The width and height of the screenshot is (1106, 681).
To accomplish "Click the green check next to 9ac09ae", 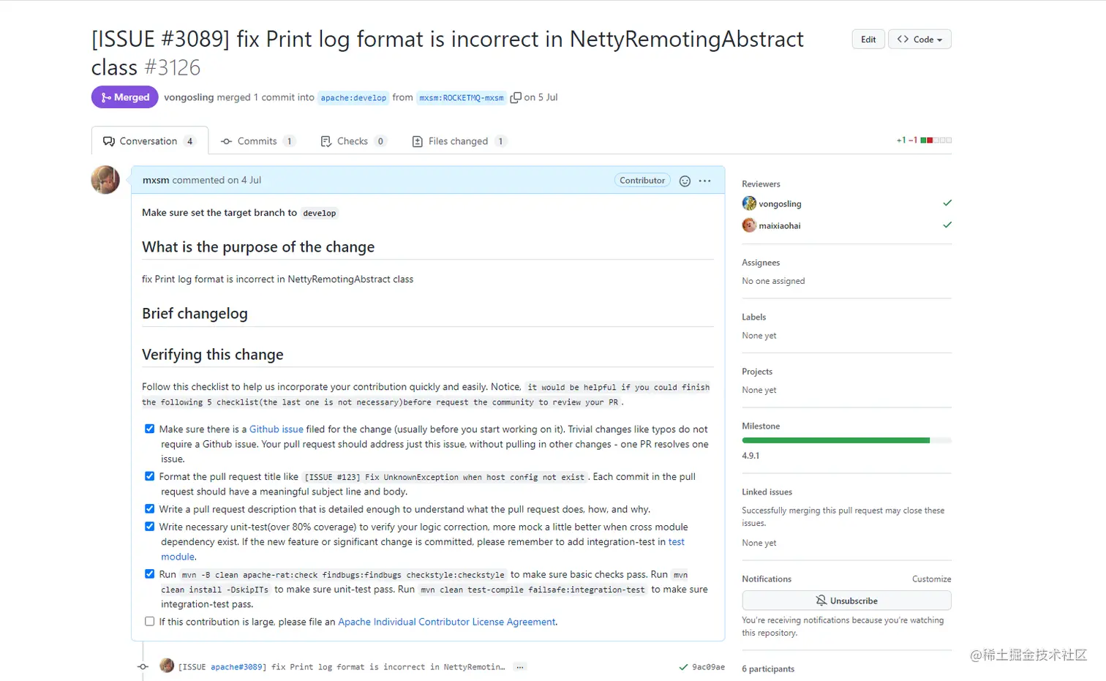I will pyautogui.click(x=683, y=667).
